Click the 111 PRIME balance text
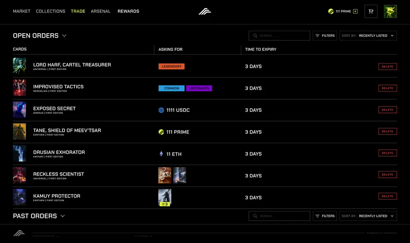This screenshot has width=410, height=243. pos(343,11)
